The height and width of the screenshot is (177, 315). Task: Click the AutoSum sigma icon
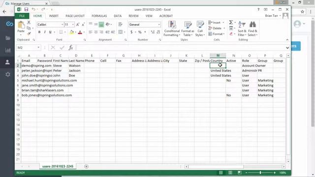pyautogui.click(x=231, y=22)
